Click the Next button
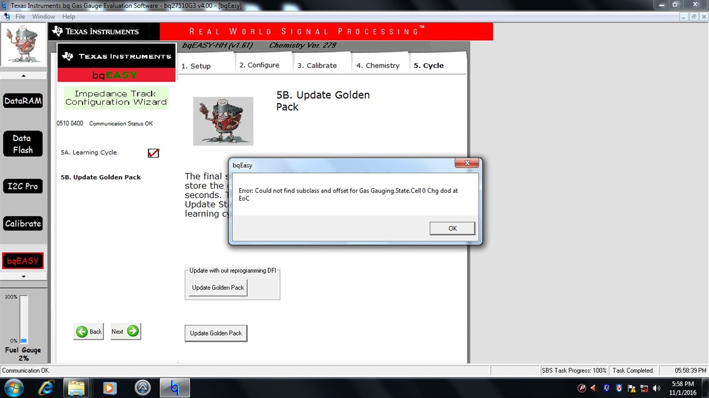Screen dimensions: 709x398 click(126, 331)
